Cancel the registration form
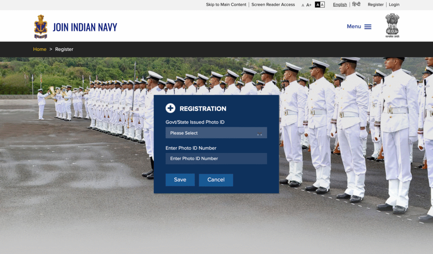433x254 pixels. [x=216, y=180]
